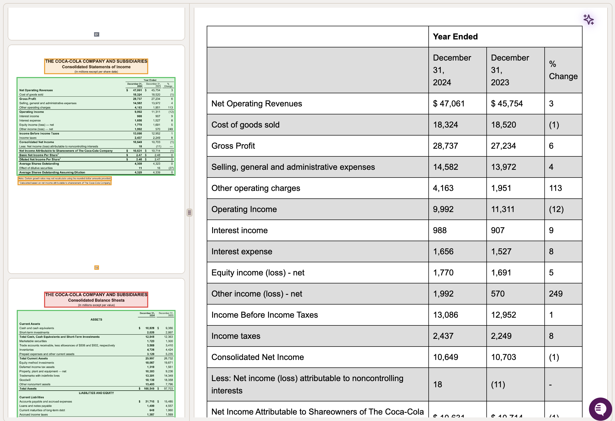Click the 'December 31, 2024' column header

457,70
